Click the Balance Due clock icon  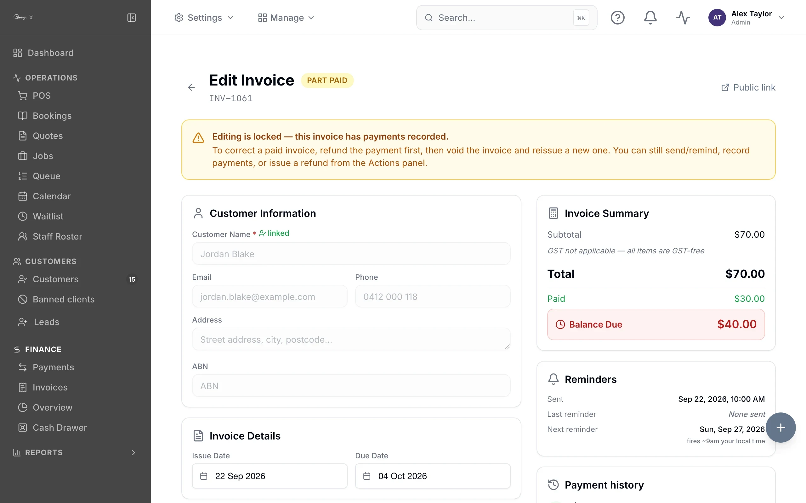coord(560,324)
